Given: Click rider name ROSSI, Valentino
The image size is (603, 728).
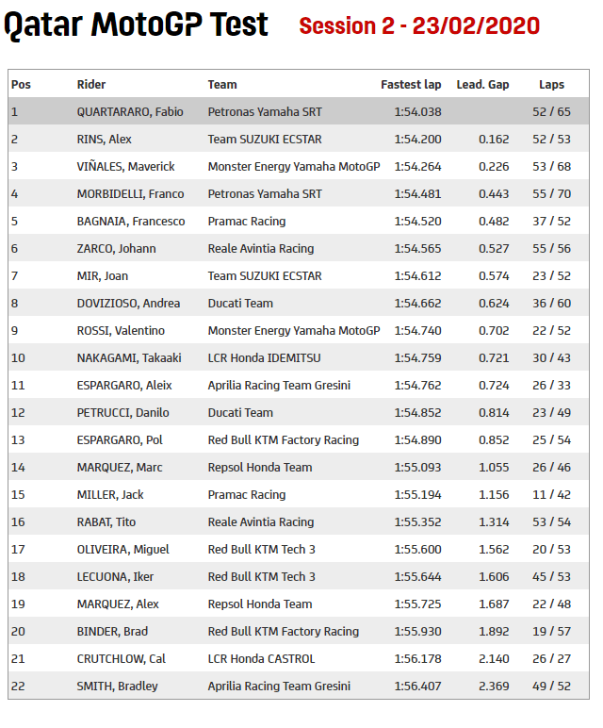Looking at the screenshot, I should coord(121,330).
